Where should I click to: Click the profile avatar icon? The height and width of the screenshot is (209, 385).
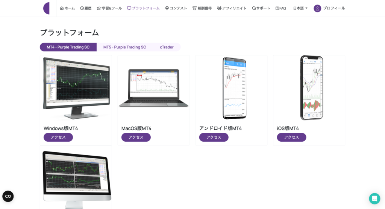click(317, 8)
